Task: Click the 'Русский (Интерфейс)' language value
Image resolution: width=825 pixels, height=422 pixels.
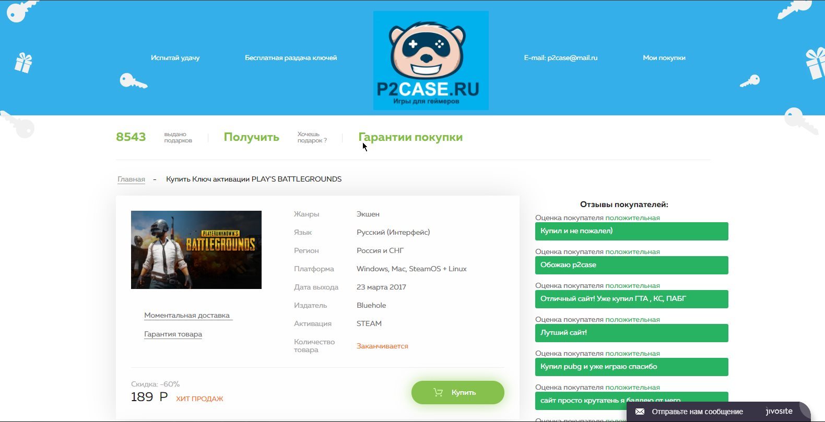Action: coord(393,233)
